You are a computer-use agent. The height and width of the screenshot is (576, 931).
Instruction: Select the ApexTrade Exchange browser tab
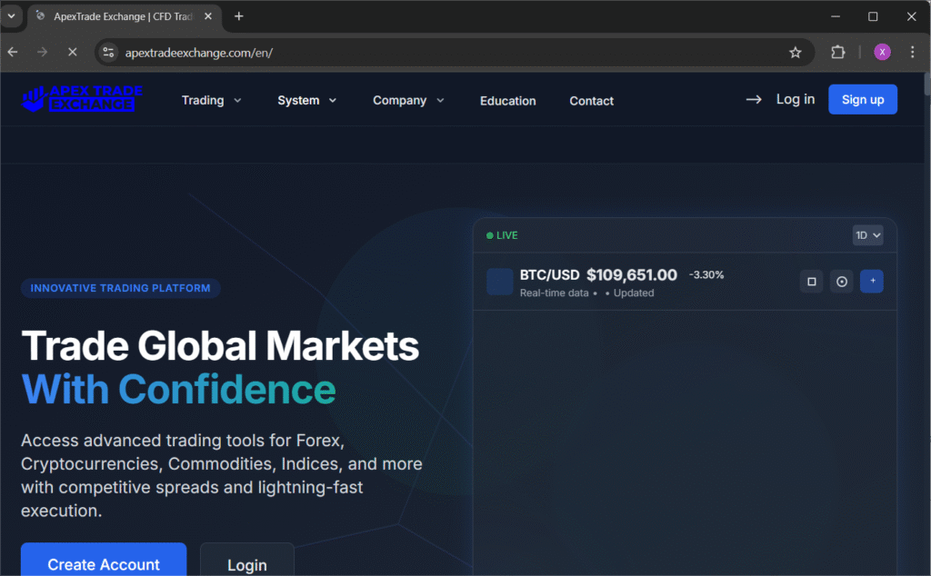click(118, 16)
